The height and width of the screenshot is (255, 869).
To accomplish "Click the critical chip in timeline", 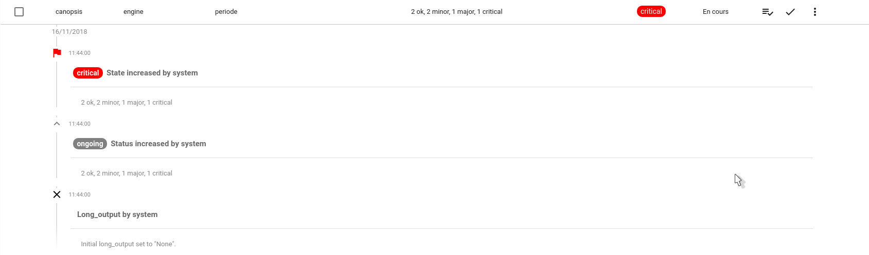I will click(x=88, y=73).
